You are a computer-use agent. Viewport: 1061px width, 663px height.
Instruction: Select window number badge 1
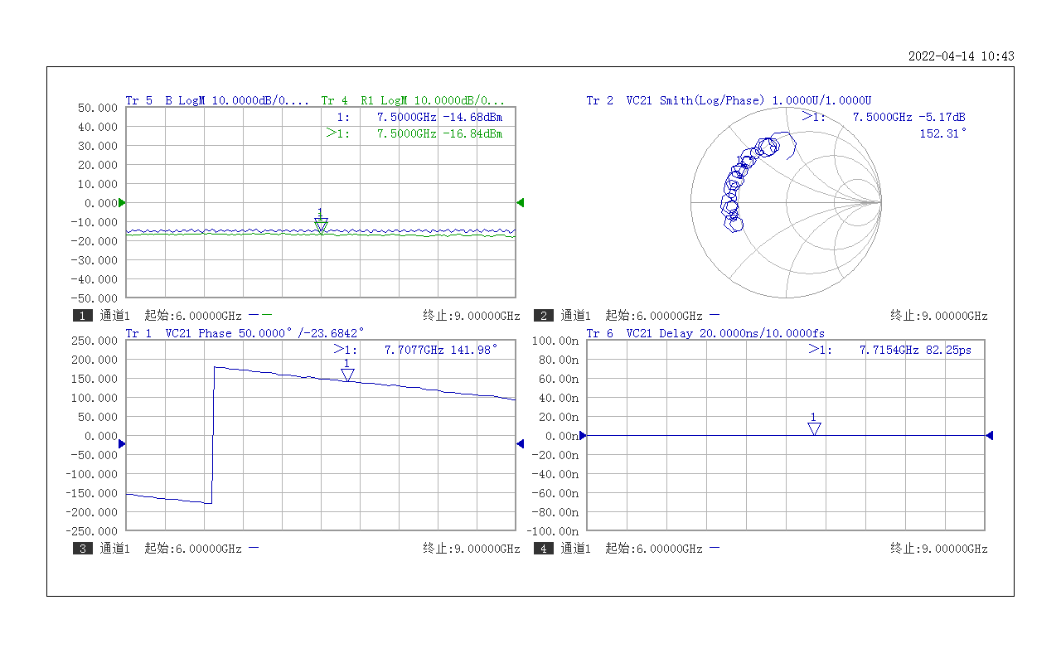[x=83, y=316]
